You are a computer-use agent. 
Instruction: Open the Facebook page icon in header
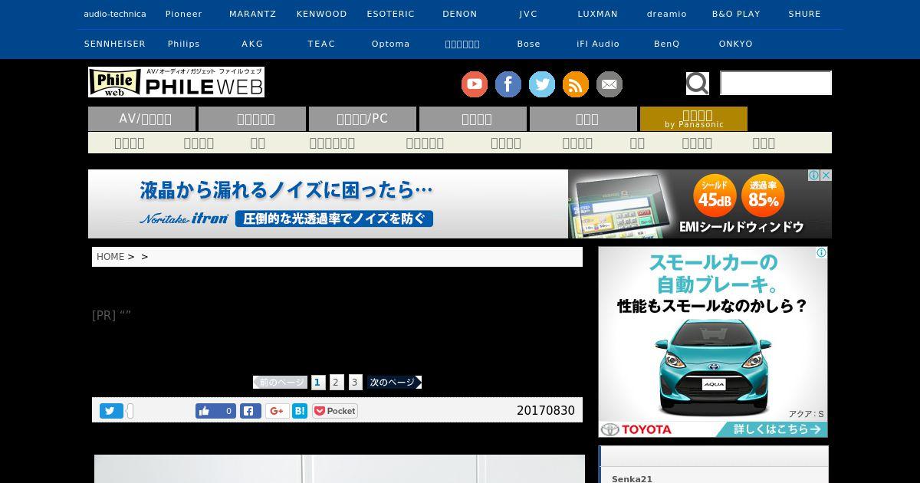point(508,84)
